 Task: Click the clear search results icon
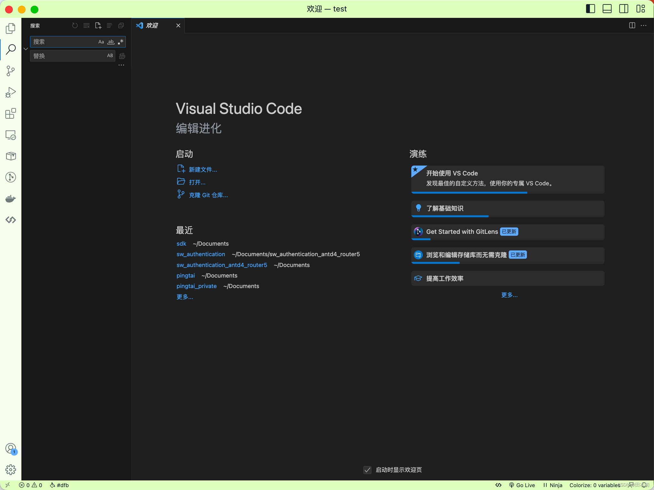(x=86, y=26)
